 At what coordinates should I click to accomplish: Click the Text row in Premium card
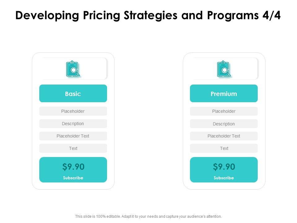click(x=224, y=148)
